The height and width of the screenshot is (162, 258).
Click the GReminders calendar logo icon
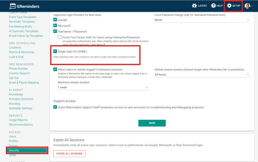(13, 6)
